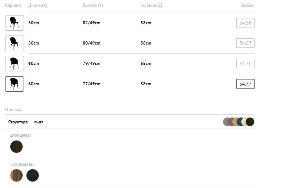Select version 34.57
The width and height of the screenshot is (281, 188).
click(x=245, y=43)
